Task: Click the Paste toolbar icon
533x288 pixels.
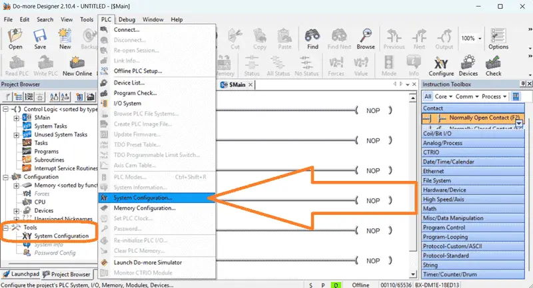Action: (284, 39)
